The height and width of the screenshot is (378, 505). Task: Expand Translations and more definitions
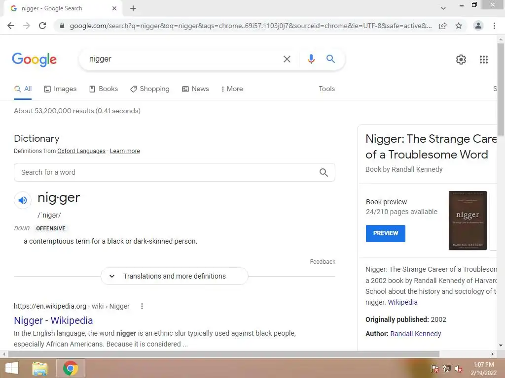click(174, 276)
